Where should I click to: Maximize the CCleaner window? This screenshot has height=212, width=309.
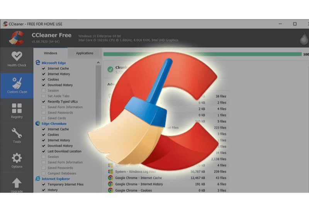295,24
